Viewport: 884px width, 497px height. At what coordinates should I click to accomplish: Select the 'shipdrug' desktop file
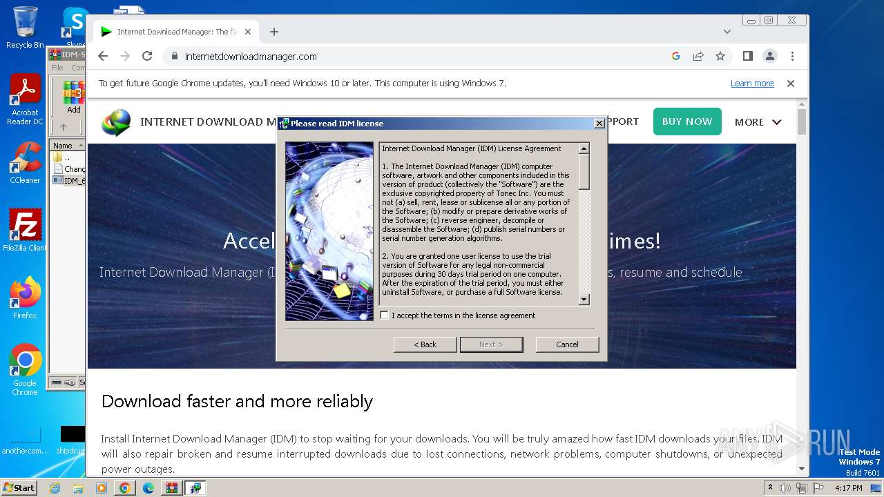click(x=72, y=440)
